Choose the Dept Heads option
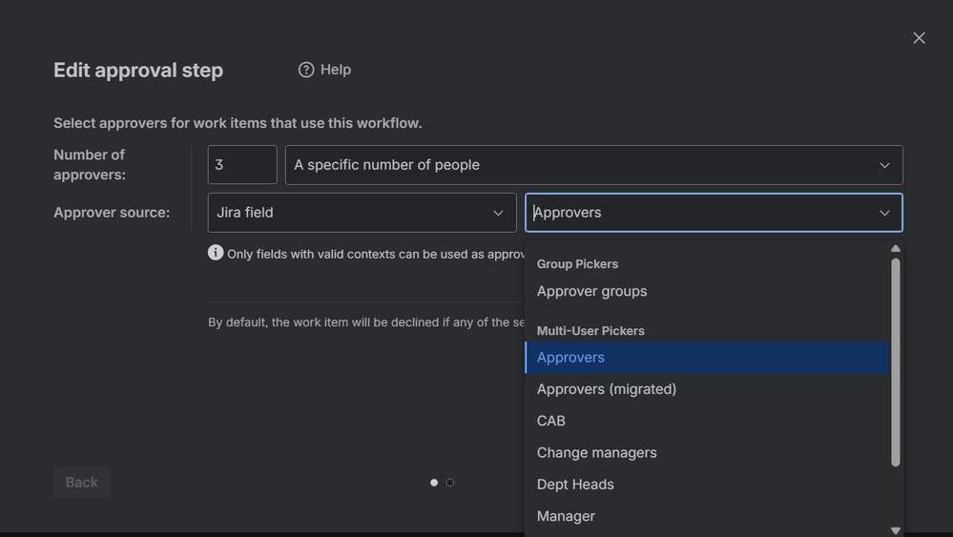 (x=575, y=485)
